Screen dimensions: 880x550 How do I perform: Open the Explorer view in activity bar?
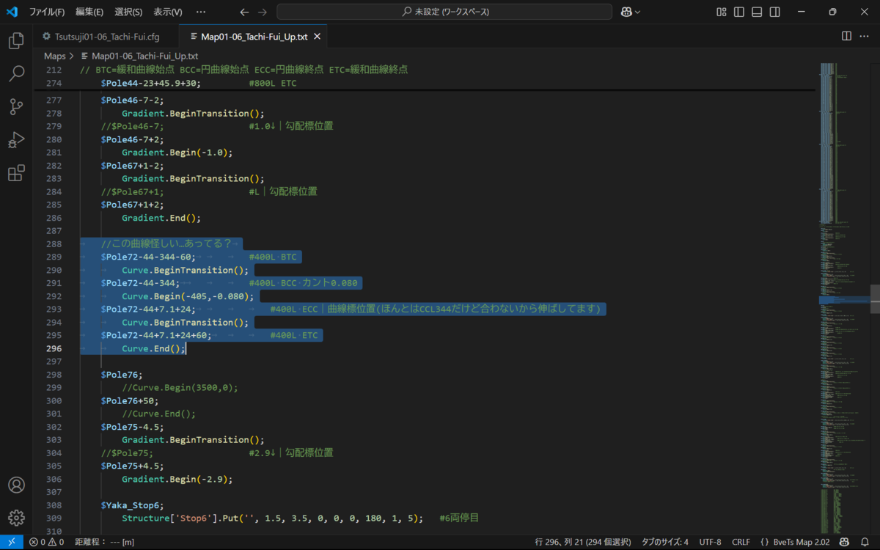[16, 40]
